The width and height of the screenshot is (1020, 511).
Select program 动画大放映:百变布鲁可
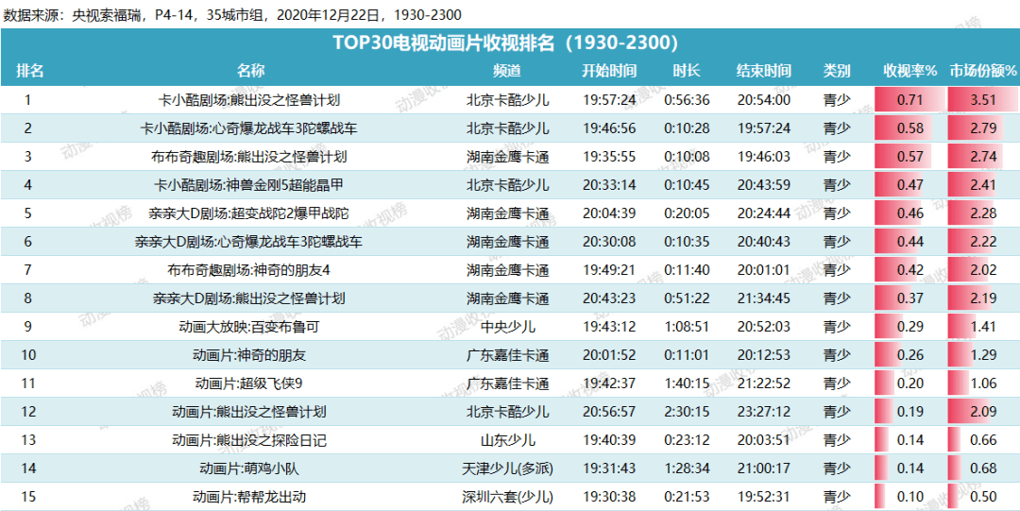pyautogui.click(x=249, y=327)
